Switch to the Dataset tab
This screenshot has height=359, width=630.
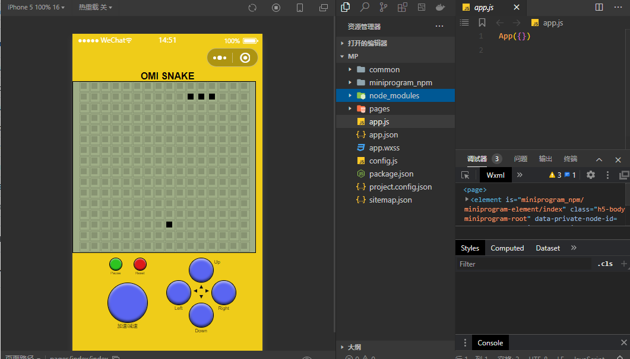tap(547, 248)
